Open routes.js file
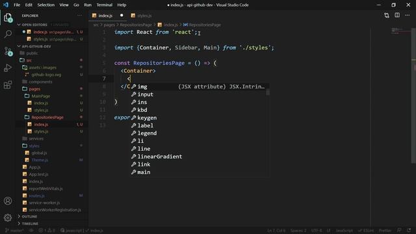Image resolution: width=416 pixels, height=234 pixels. [36, 196]
